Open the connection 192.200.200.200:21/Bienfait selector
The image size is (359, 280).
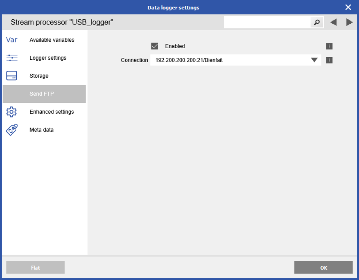233,60
